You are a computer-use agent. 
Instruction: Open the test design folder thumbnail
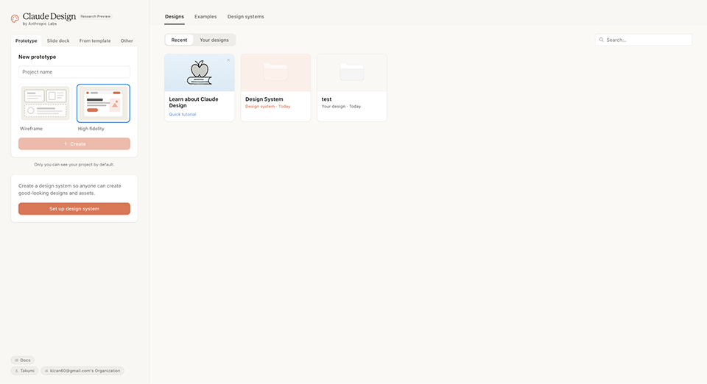(x=352, y=73)
